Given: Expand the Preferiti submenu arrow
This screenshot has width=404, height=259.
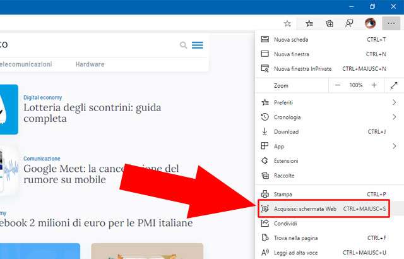Looking at the screenshot, I should pyautogui.click(x=394, y=102).
